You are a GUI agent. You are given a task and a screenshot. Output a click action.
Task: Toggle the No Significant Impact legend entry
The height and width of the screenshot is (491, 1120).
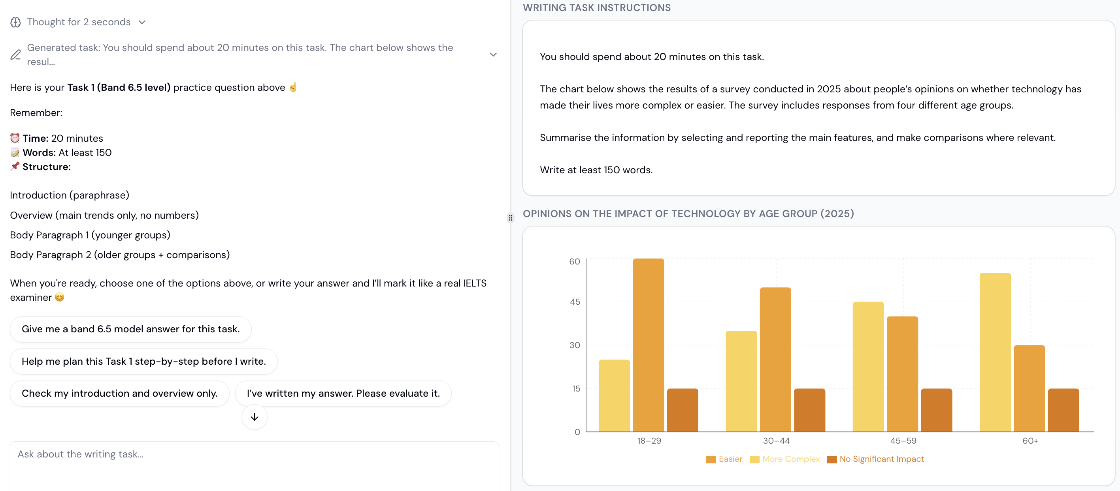(881, 459)
